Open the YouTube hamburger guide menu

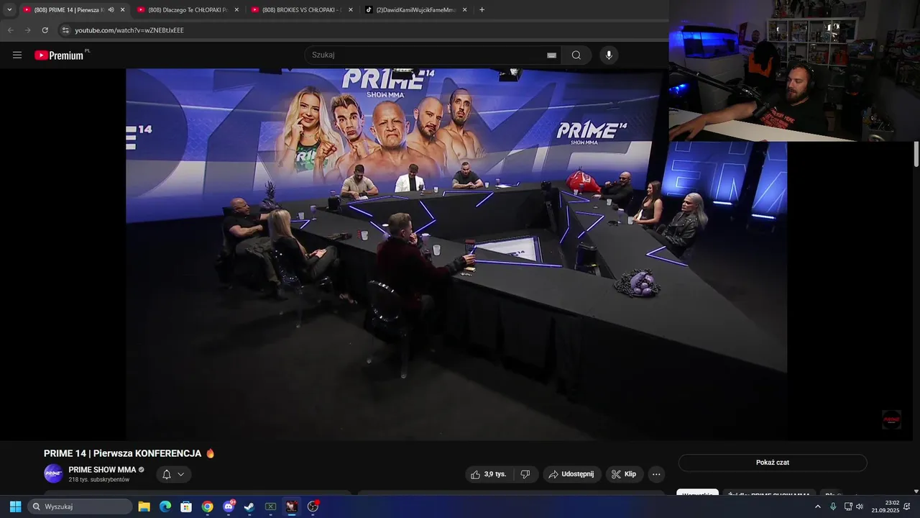click(x=17, y=55)
